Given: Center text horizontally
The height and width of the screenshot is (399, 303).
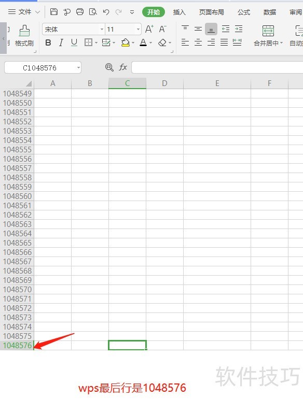Looking at the screenshot, I should point(198,42).
